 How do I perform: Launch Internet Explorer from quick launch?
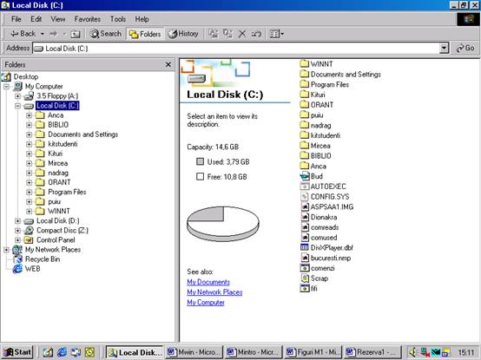[x=62, y=352]
